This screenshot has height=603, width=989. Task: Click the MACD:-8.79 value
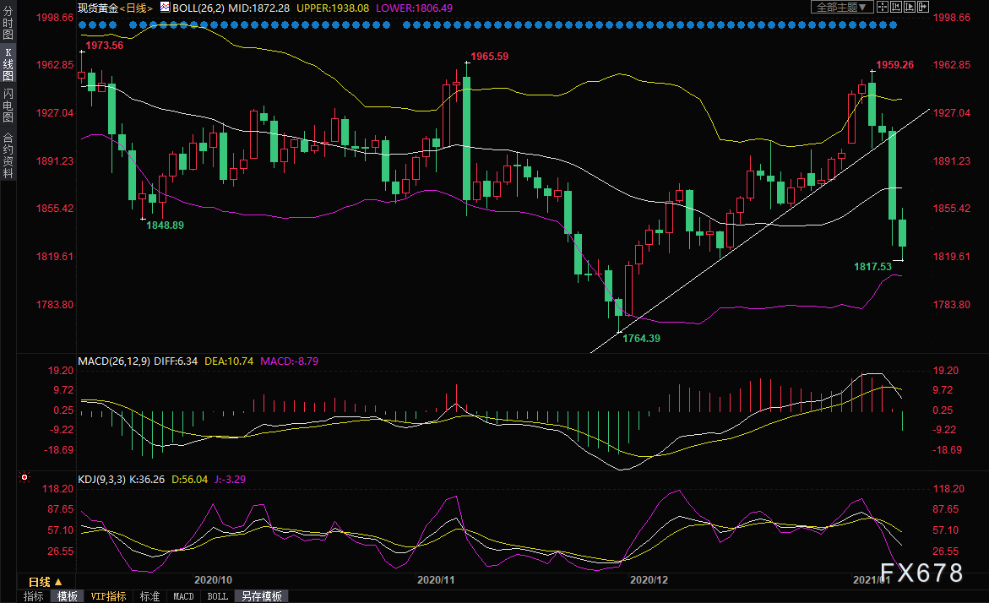coord(290,361)
